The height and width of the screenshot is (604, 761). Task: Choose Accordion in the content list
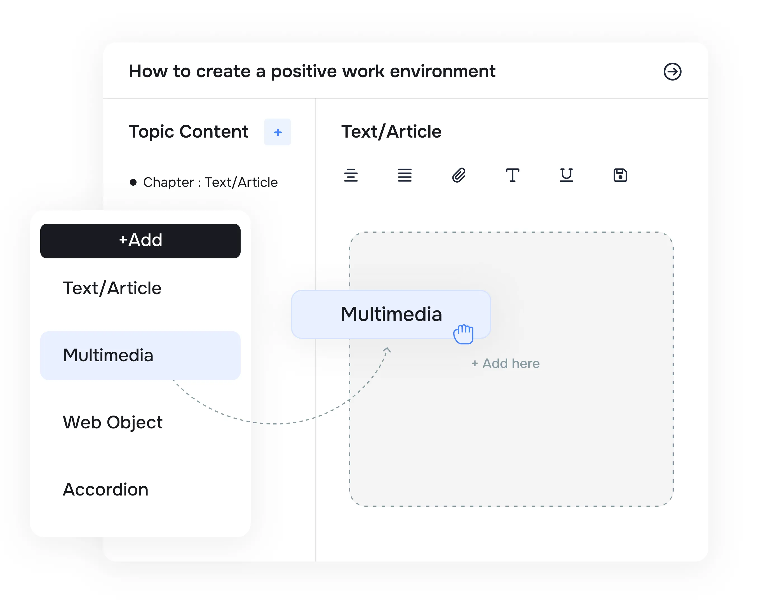pyautogui.click(x=105, y=489)
